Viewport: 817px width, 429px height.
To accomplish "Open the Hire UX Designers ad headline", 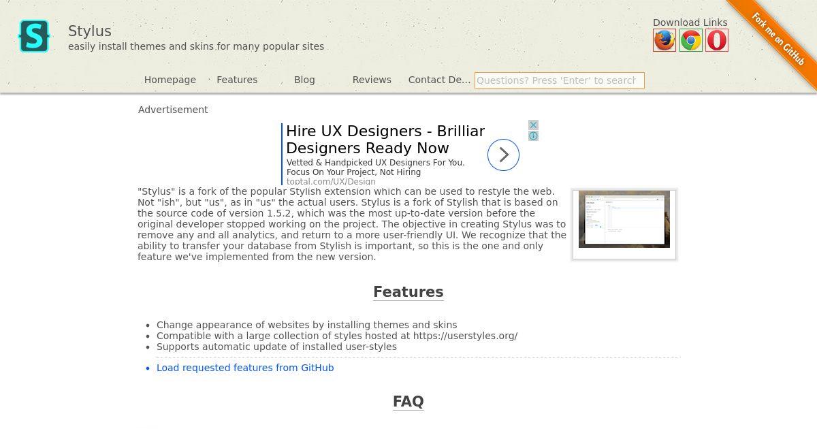I will pos(385,139).
